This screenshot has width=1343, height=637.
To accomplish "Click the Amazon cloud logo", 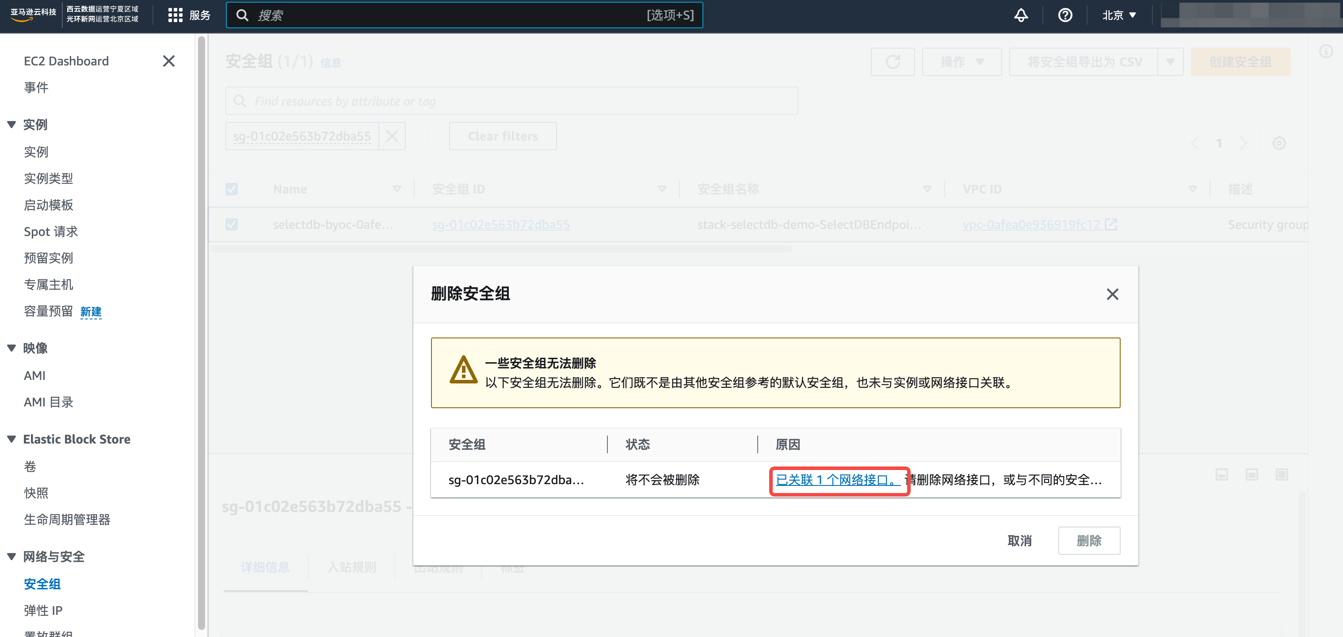I will pos(33,15).
